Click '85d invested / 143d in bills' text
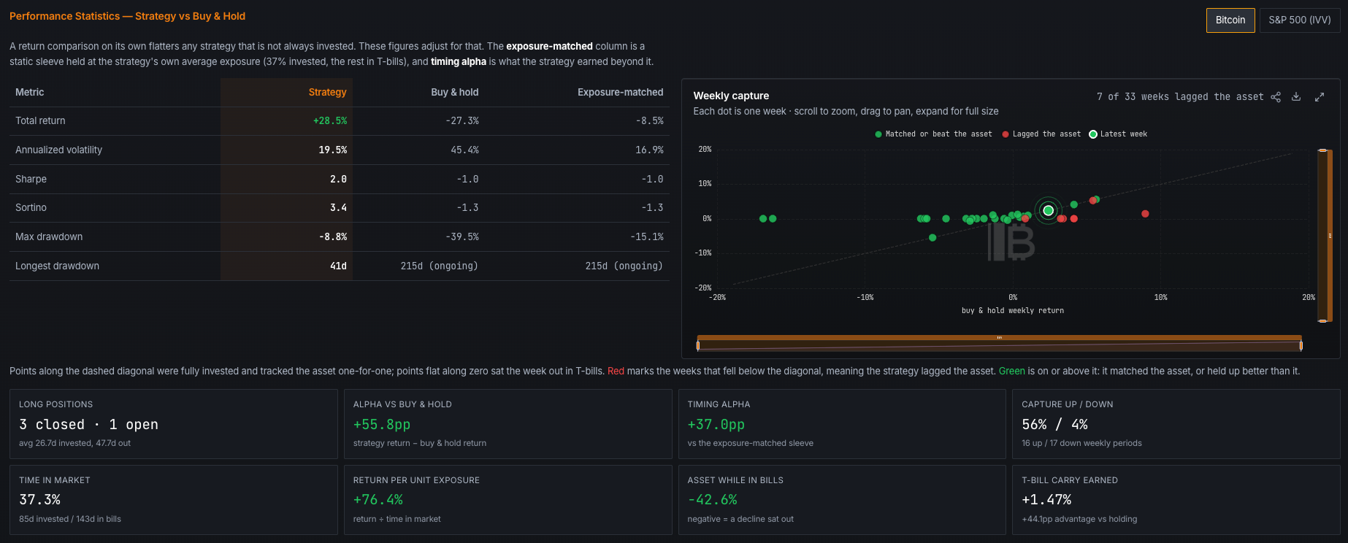 (x=70, y=519)
